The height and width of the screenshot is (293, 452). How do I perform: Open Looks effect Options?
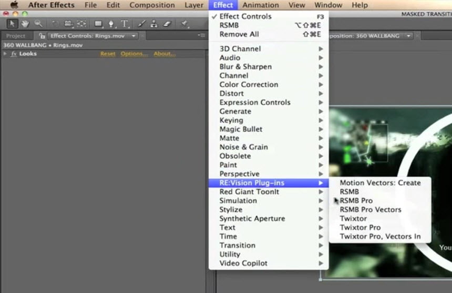[x=135, y=54]
